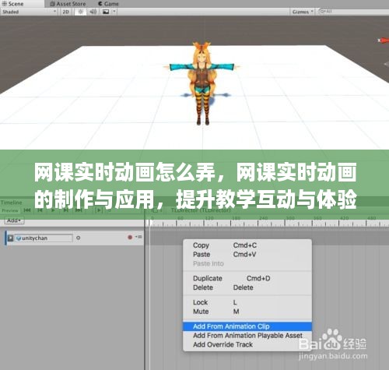Switch to the Game tab
Image resolution: width=389 pixels, height=370 pixels.
[108, 4]
